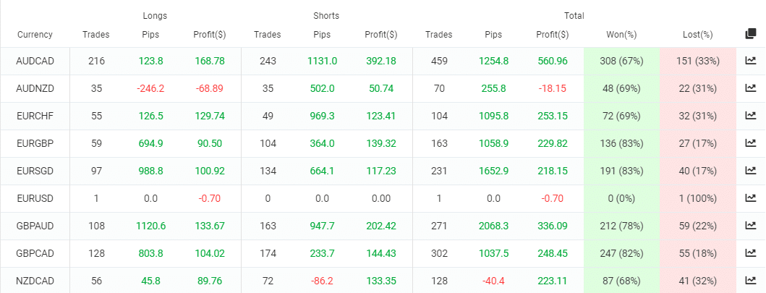The image size is (766, 293).
Task: Click the copy icon in table header
Action: [x=750, y=34]
